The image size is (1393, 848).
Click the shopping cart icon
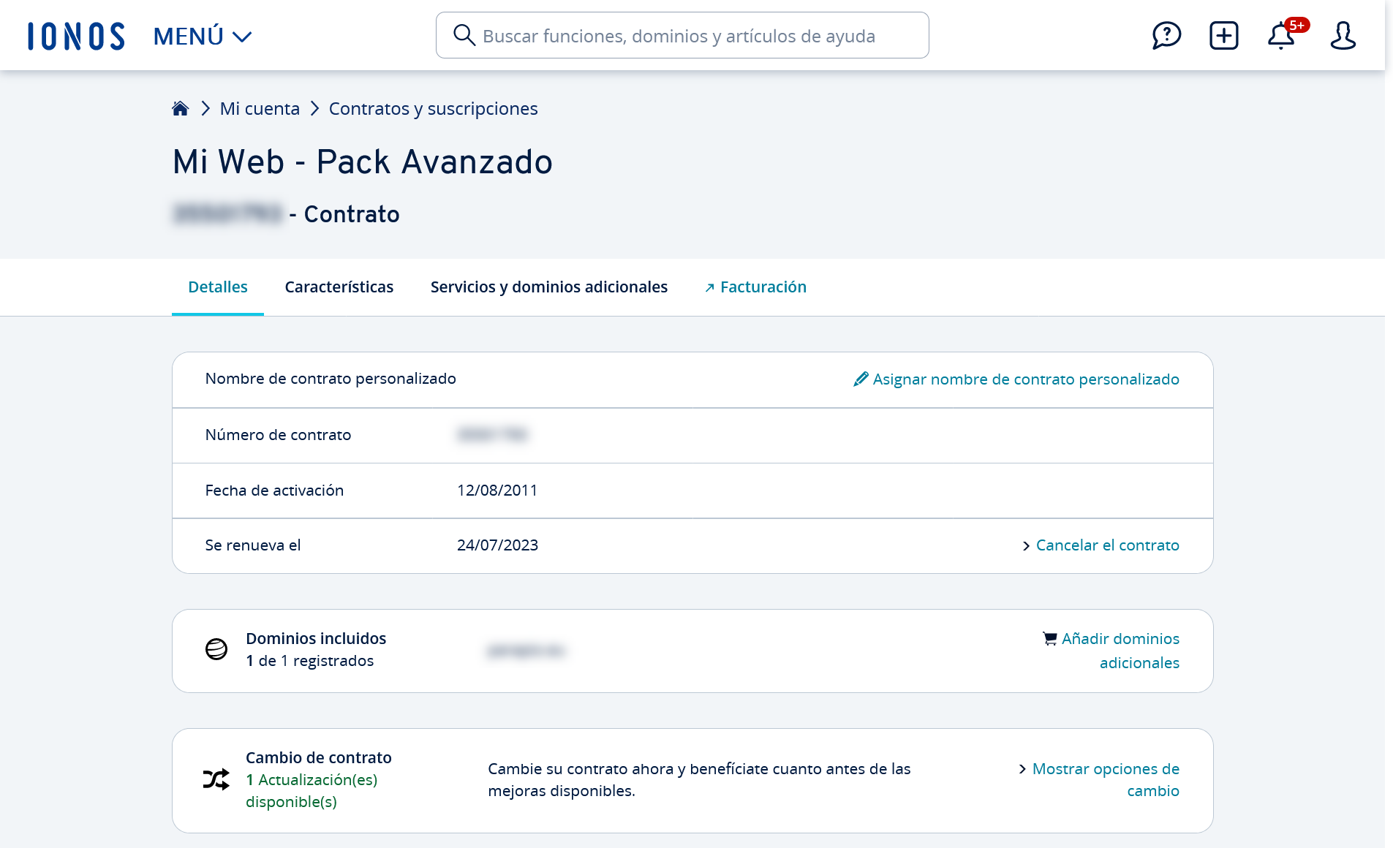tap(1050, 638)
